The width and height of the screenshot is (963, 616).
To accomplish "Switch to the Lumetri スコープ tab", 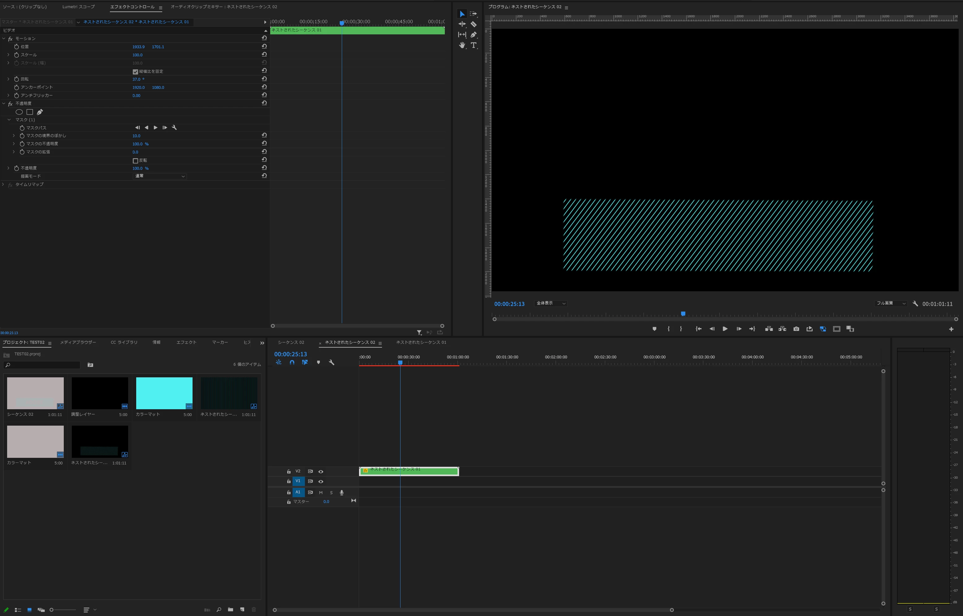I will click(x=78, y=7).
